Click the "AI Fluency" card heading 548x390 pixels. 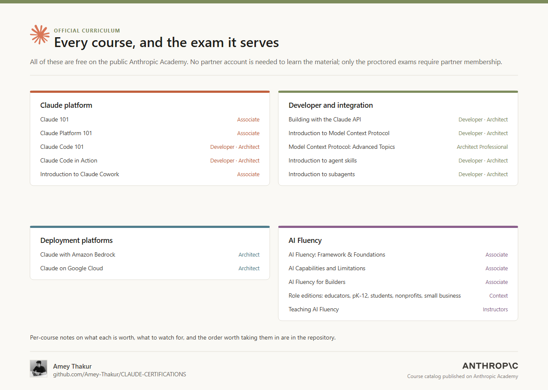click(305, 240)
